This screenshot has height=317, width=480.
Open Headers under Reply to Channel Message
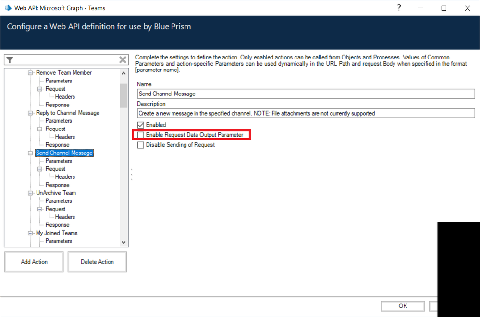(65, 137)
